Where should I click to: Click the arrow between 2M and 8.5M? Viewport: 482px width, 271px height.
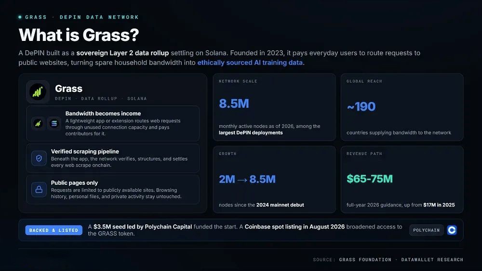pos(242,180)
